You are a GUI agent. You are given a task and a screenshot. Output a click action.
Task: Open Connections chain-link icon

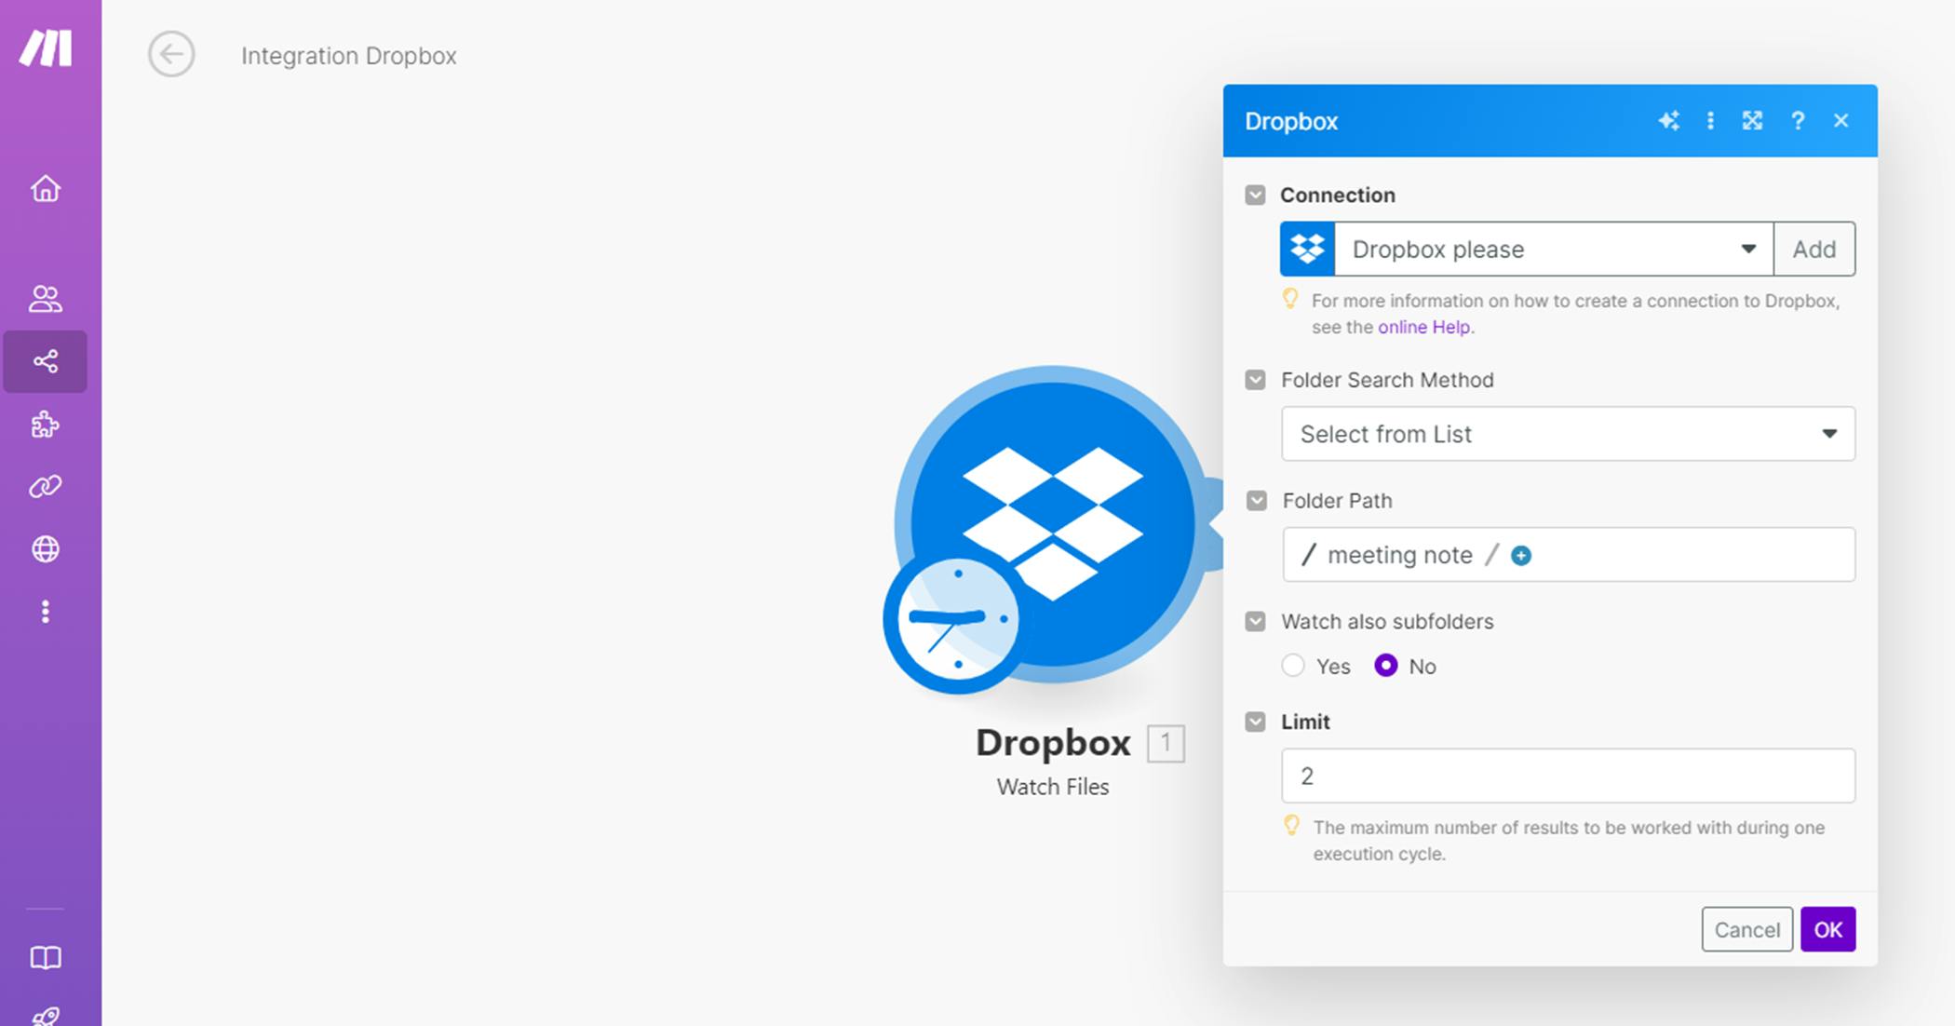point(45,487)
